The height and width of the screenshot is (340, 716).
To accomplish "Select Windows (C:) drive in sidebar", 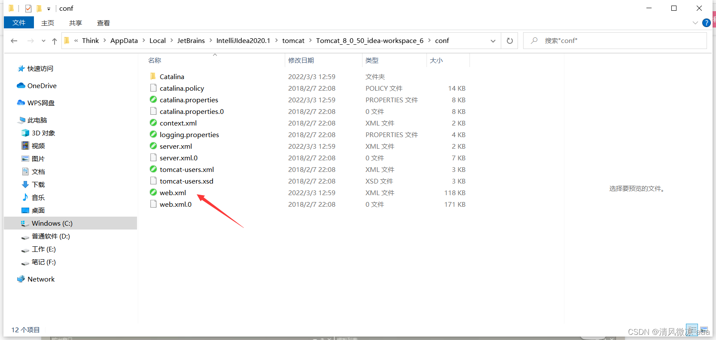I will coord(70,224).
